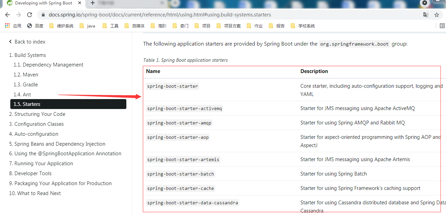Click spring-boot-starter-amqp cell
Image resolution: width=446 pixels, height=217 pixels.
pyautogui.click(x=179, y=123)
